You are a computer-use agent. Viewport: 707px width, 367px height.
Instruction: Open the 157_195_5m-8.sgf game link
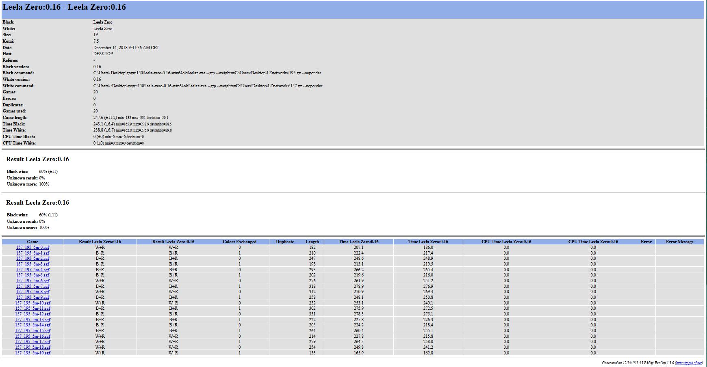pos(33,291)
